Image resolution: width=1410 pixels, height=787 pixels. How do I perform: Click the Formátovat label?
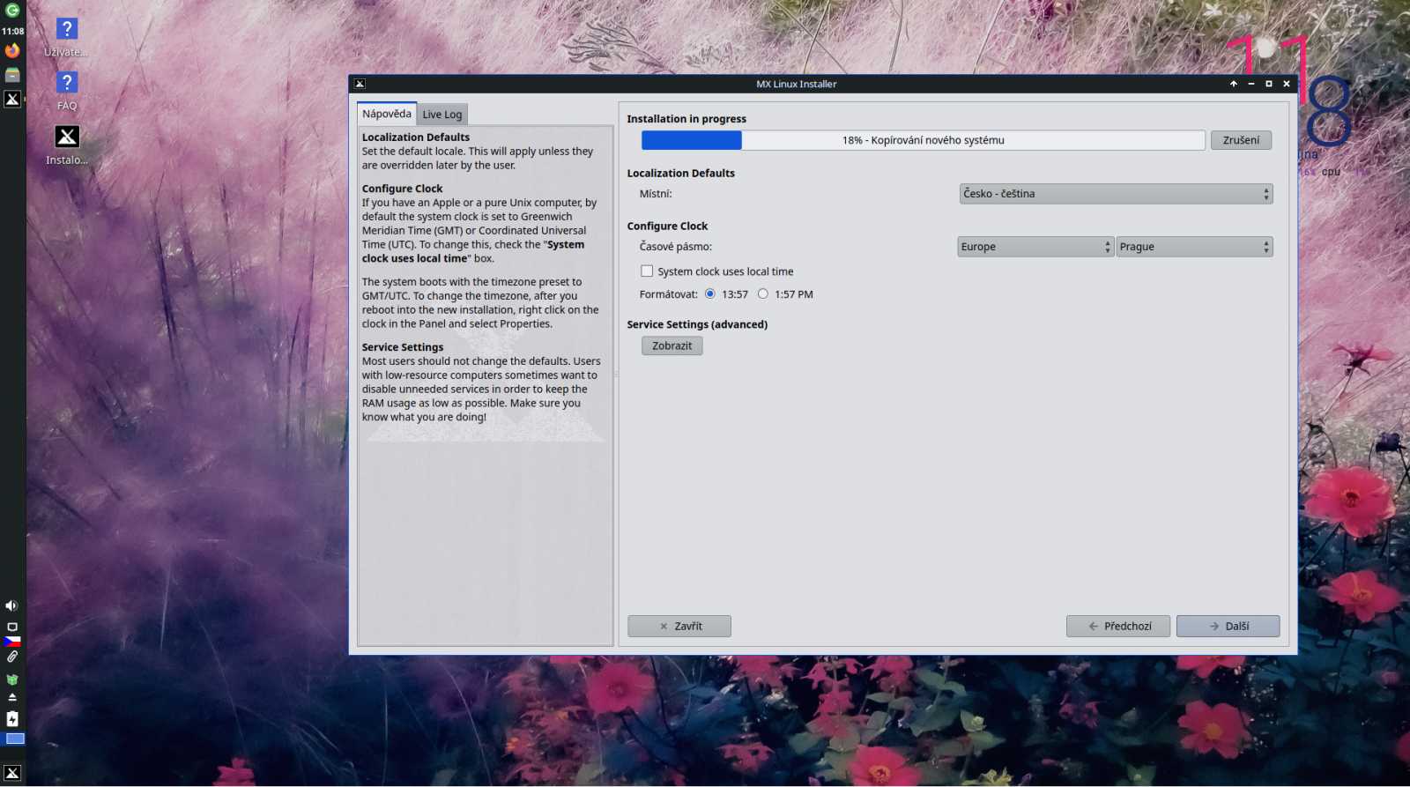click(x=669, y=294)
